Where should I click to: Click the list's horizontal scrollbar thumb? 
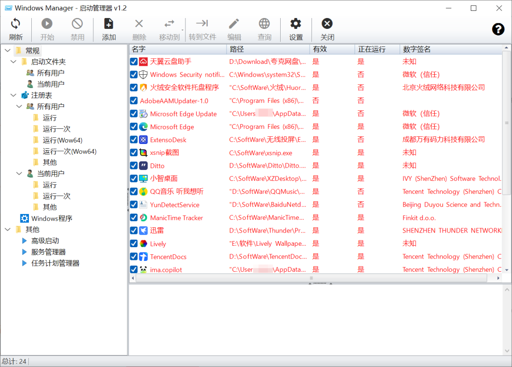[x=311, y=278]
